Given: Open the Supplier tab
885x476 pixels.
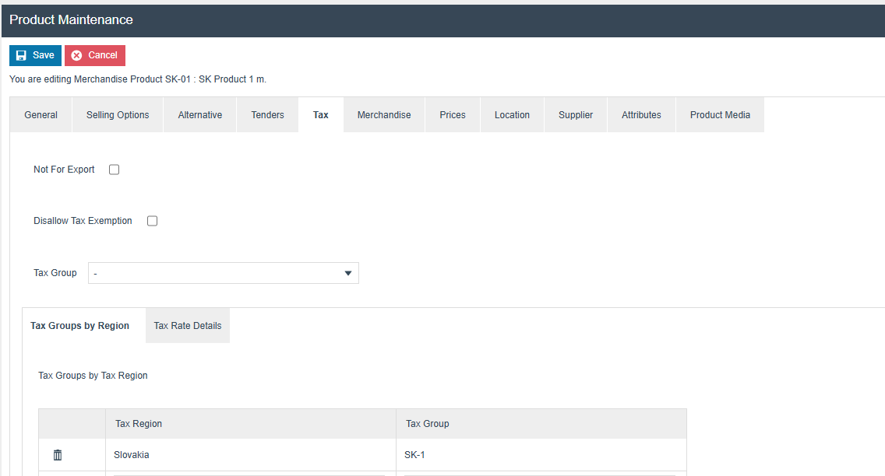Looking at the screenshot, I should (576, 115).
